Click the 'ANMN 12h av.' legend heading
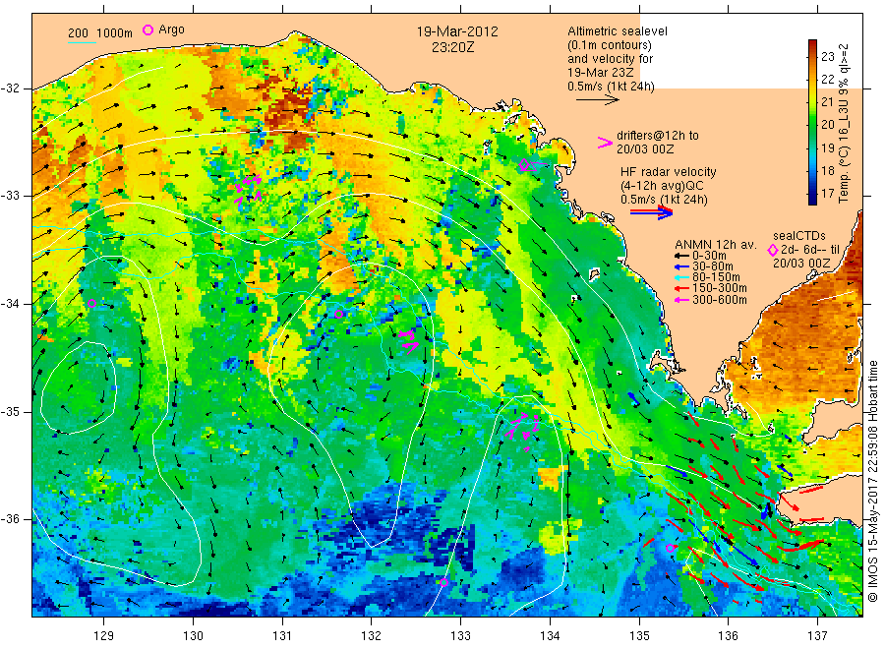Viewport: 885px width, 649px height. click(716, 245)
